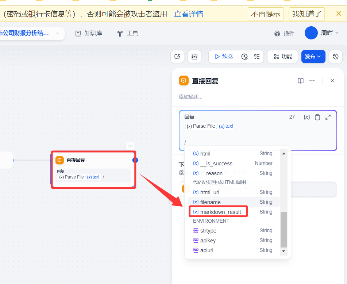Click the variable list scroll up arrow

(284, 154)
